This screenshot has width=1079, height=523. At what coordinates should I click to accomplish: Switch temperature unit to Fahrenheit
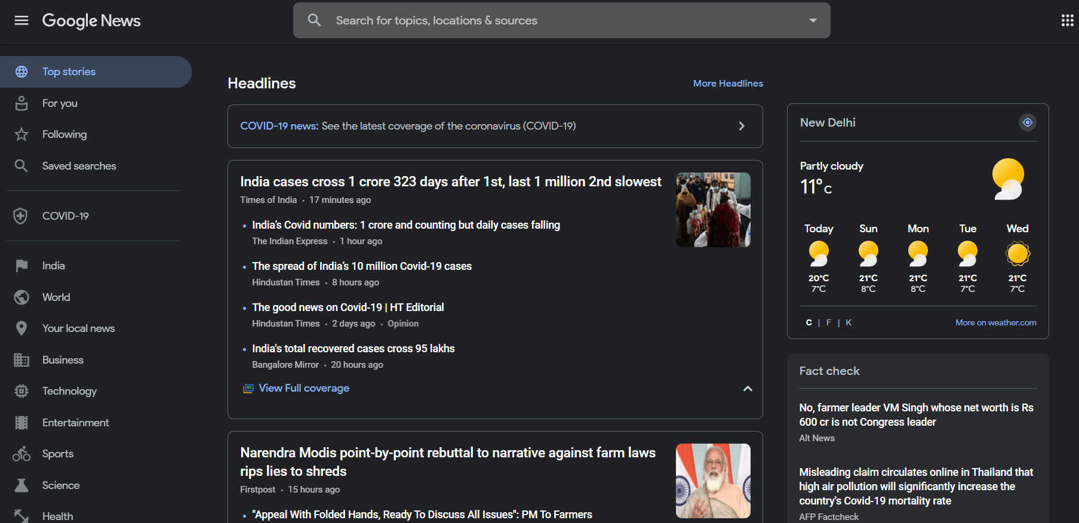tap(829, 322)
